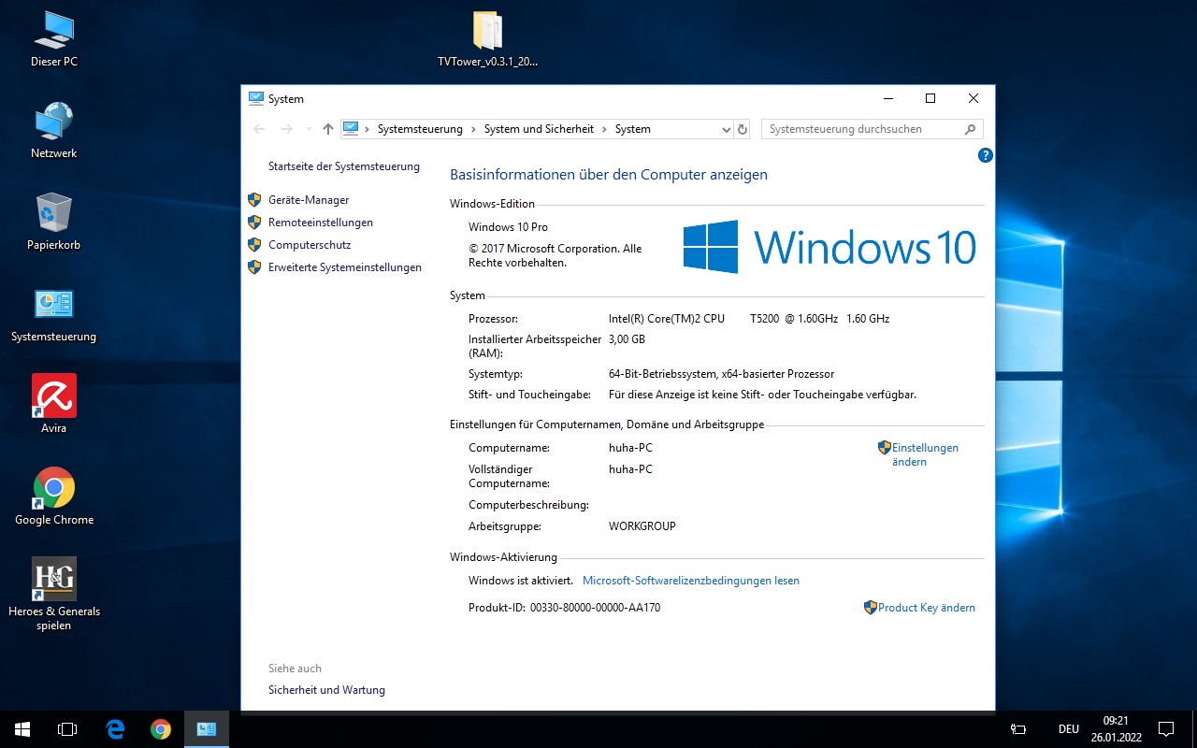The image size is (1197, 748).
Task: Open Remoteeinstellungen link
Action: point(320,223)
